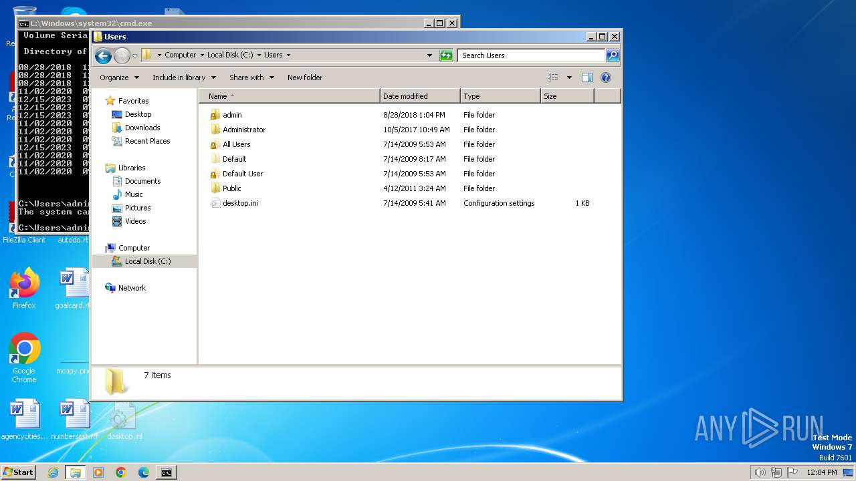The height and width of the screenshot is (481, 856).
Task: Open Recent Places in Favorites
Action: [147, 141]
